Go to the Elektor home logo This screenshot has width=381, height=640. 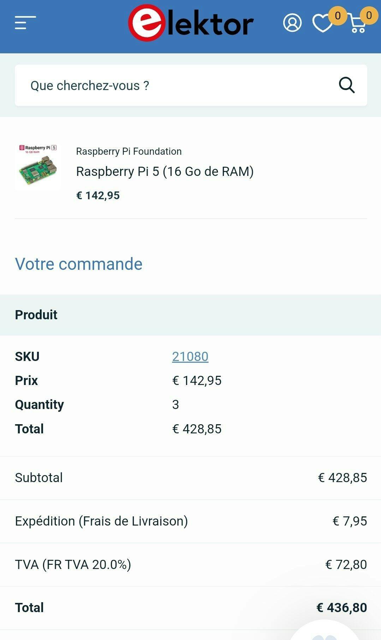click(x=191, y=23)
